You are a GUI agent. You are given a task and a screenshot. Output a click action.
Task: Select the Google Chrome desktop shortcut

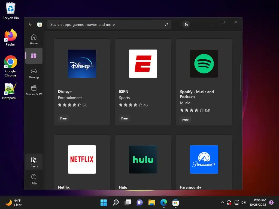11,66
